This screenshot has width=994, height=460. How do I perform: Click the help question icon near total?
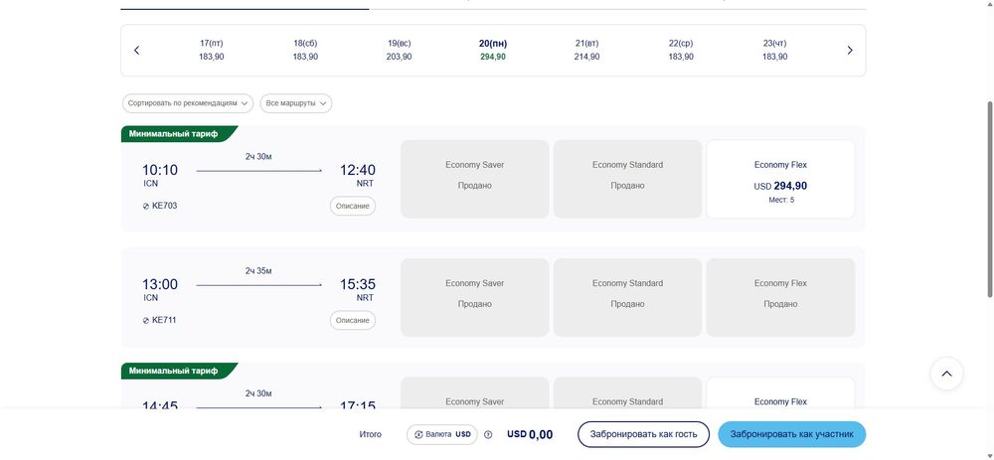[488, 434]
